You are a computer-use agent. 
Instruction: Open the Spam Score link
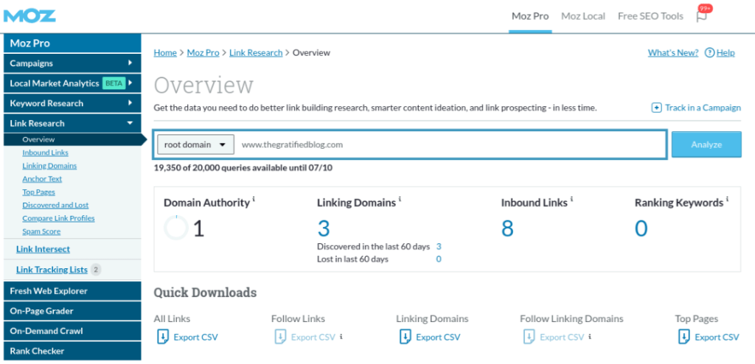pyautogui.click(x=41, y=231)
